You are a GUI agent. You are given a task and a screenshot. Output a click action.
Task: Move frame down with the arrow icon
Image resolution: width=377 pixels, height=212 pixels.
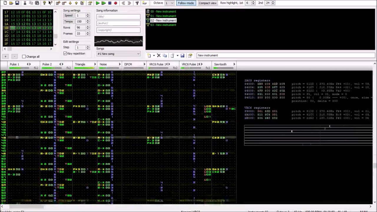[x=70, y=3]
